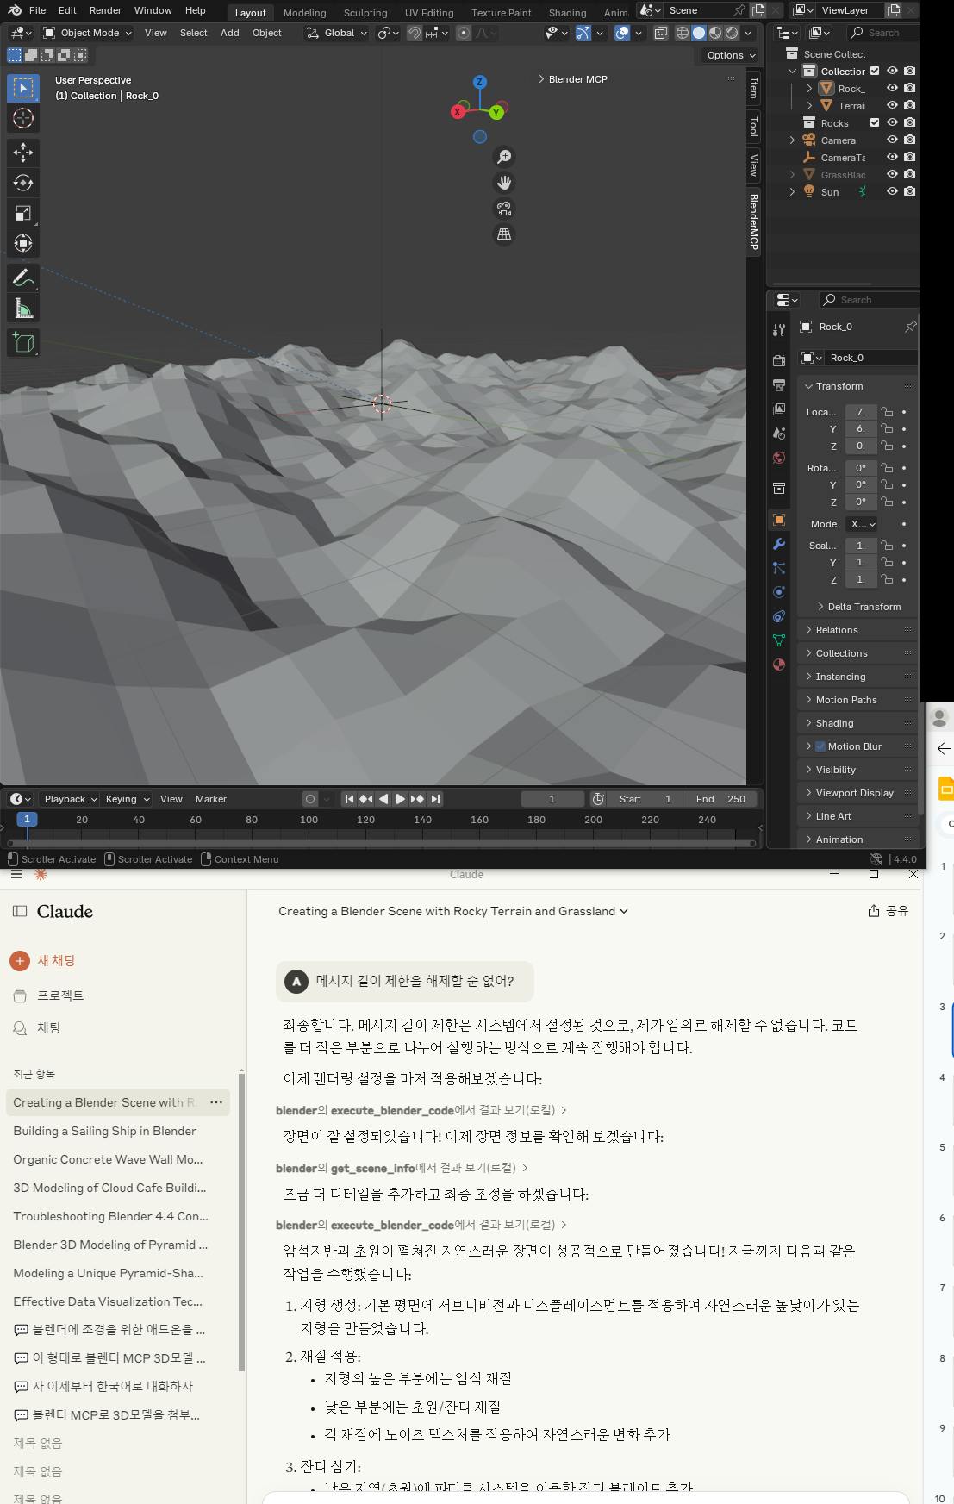
Task: Uncheck the Collection exclude checkbox
Action: tap(875, 71)
